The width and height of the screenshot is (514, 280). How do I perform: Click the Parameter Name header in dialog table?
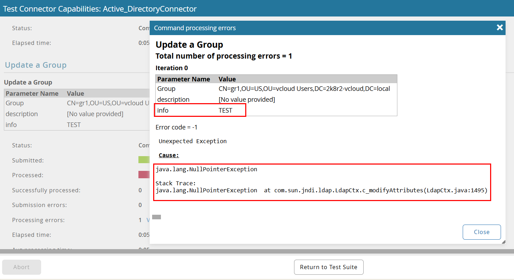(x=183, y=79)
